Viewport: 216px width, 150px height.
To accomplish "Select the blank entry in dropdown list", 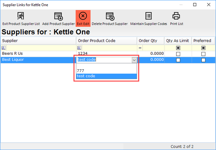I will [106, 66].
